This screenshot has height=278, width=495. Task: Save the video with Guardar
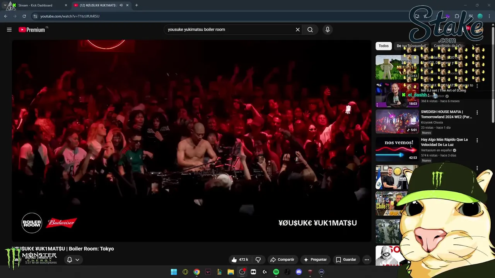(x=346, y=260)
